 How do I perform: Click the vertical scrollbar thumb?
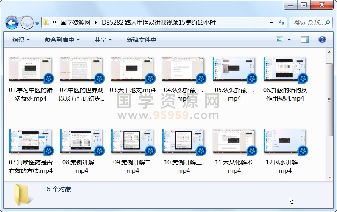click(329, 100)
